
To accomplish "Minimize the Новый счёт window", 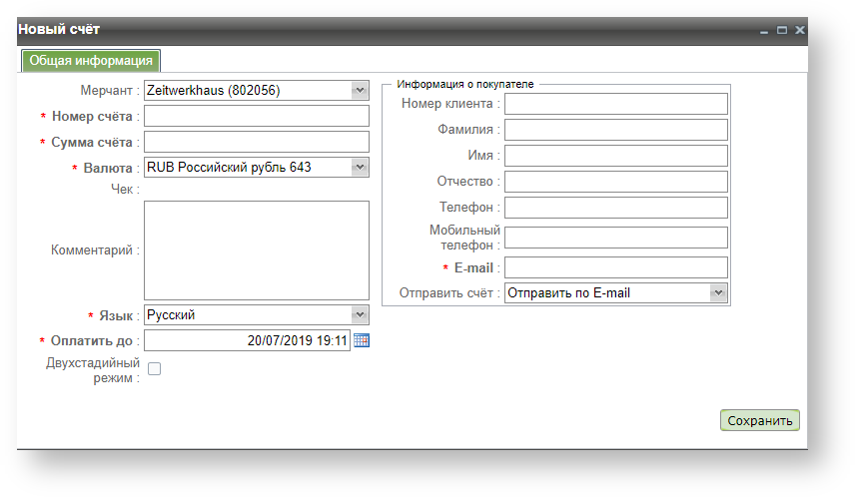I will 765,31.
